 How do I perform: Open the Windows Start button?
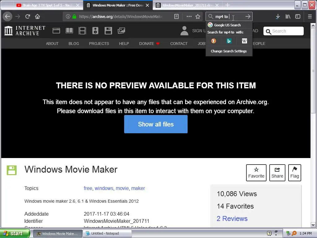pyautogui.click(x=15, y=233)
